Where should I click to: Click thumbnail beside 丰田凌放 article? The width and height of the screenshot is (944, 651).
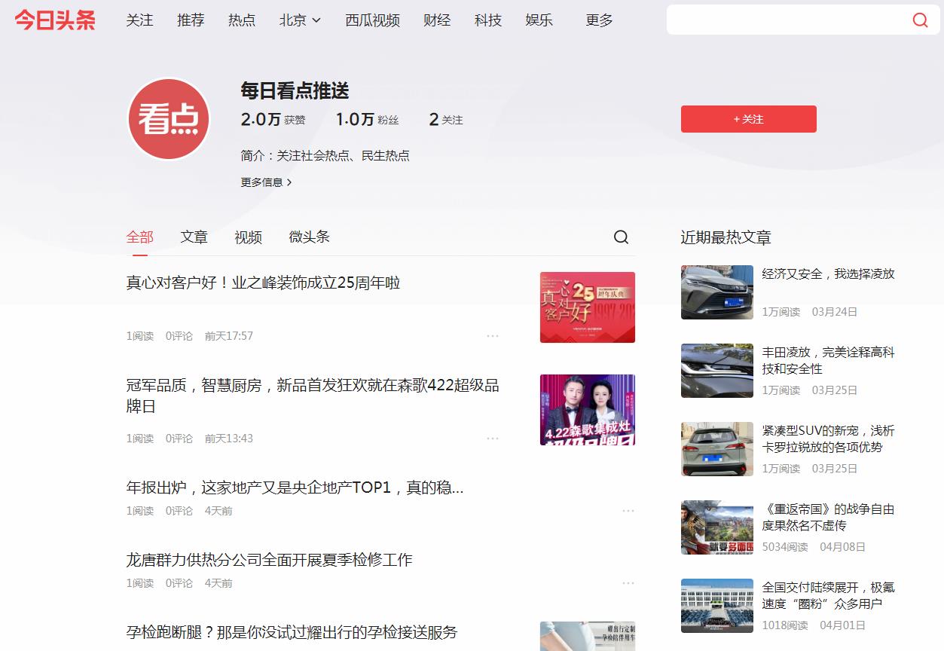point(717,371)
